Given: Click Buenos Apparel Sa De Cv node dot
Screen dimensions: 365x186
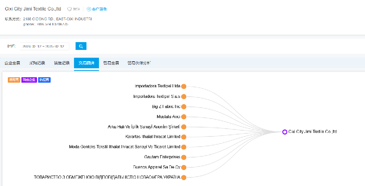Looking at the screenshot, I should 183,167.
